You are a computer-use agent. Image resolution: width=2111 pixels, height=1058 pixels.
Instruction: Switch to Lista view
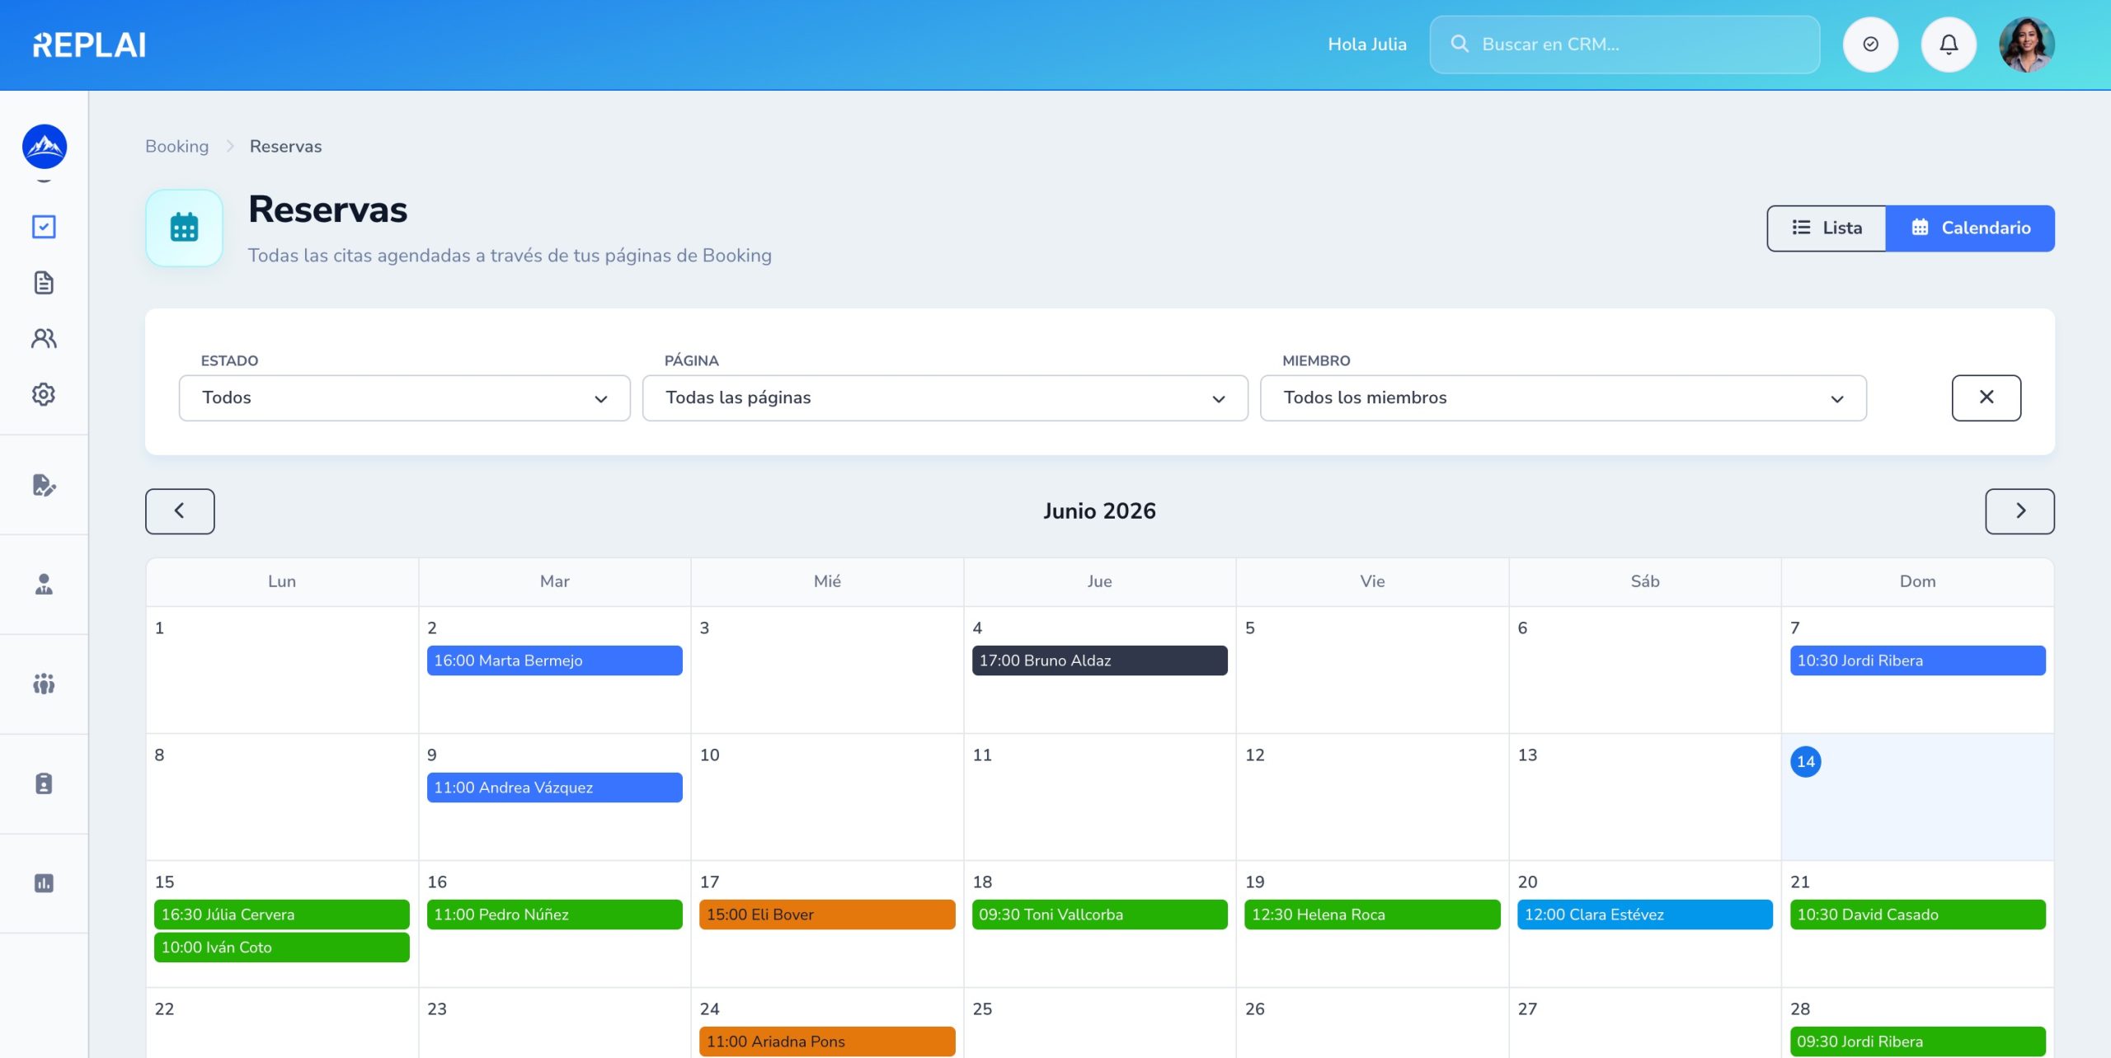point(1827,228)
